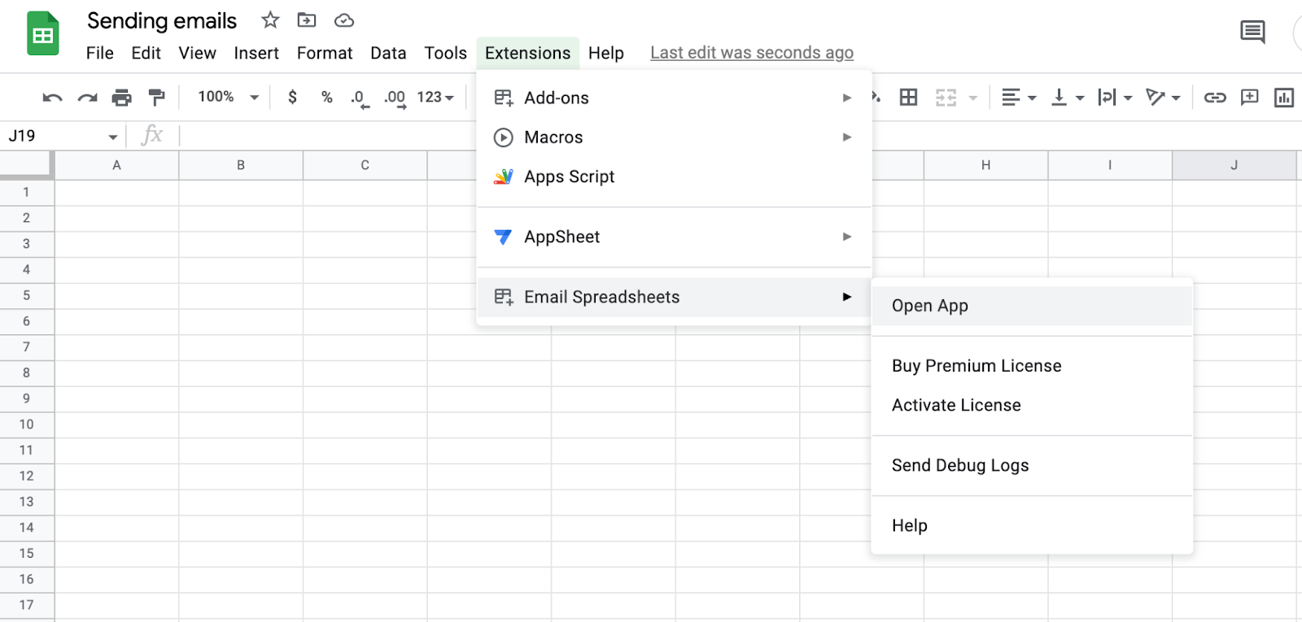Insert a comment from toolbar
This screenshot has width=1302, height=622.
tap(1249, 98)
